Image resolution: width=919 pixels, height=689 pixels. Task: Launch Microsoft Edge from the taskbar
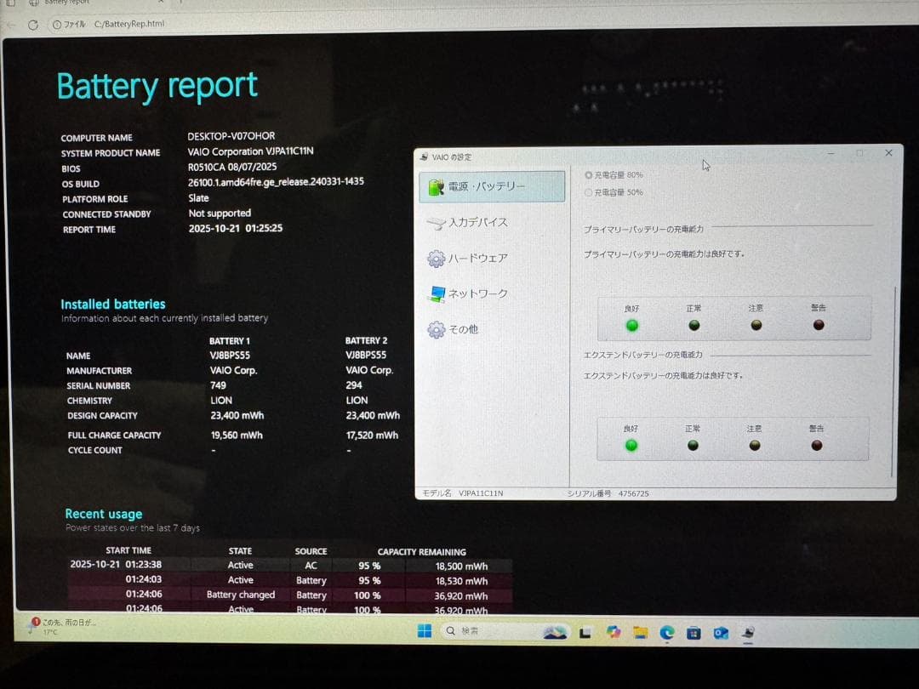click(667, 632)
